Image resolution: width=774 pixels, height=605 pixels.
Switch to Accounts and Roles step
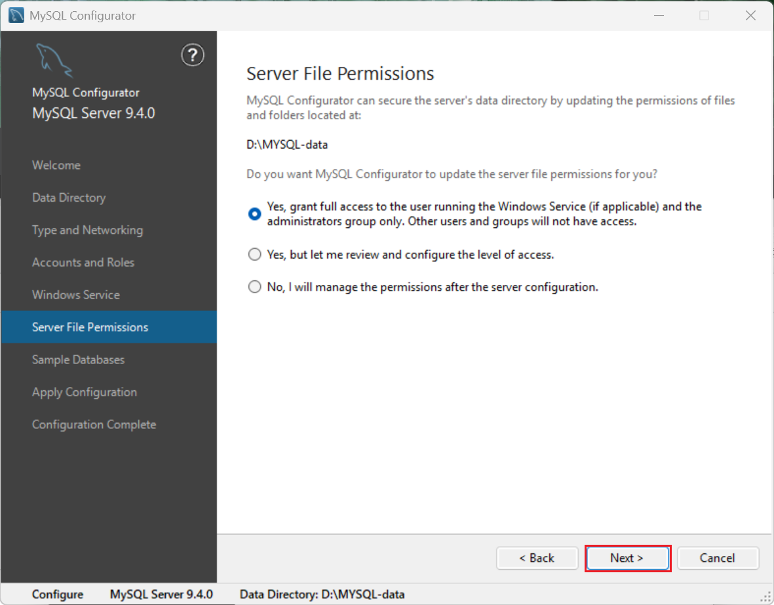83,263
